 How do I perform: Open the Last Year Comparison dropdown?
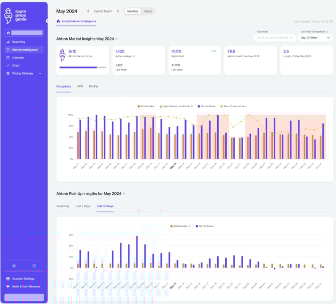pos(315,38)
